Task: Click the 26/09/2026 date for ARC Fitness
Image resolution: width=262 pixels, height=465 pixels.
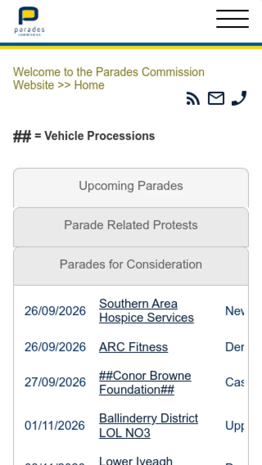Action: 55,347
